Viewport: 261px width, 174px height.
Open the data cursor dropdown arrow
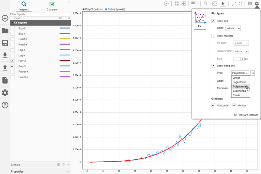point(197,3)
